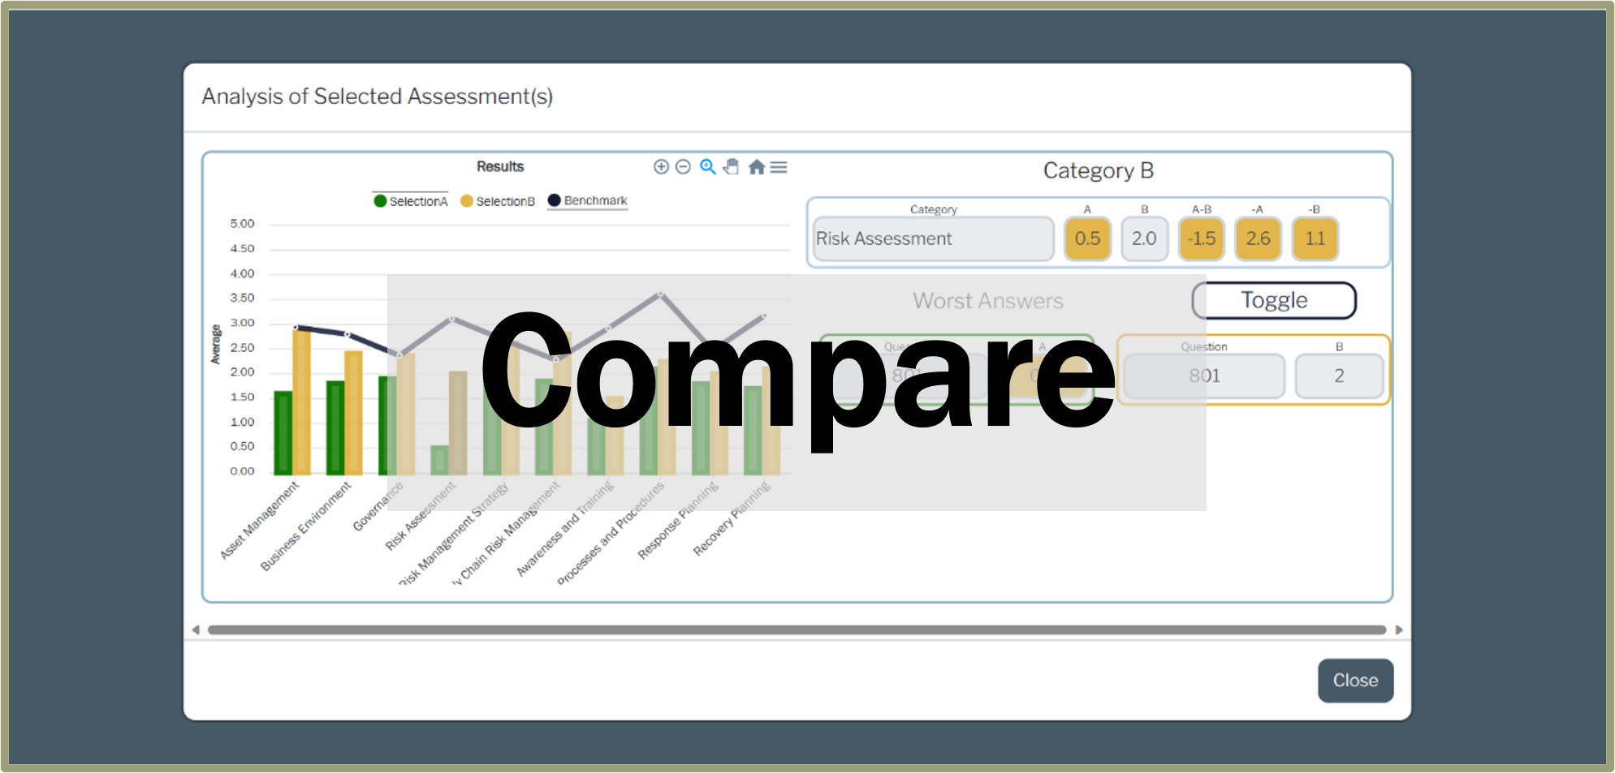Click the zoom-in icon above the chart
The height and width of the screenshot is (773, 1615).
660,167
